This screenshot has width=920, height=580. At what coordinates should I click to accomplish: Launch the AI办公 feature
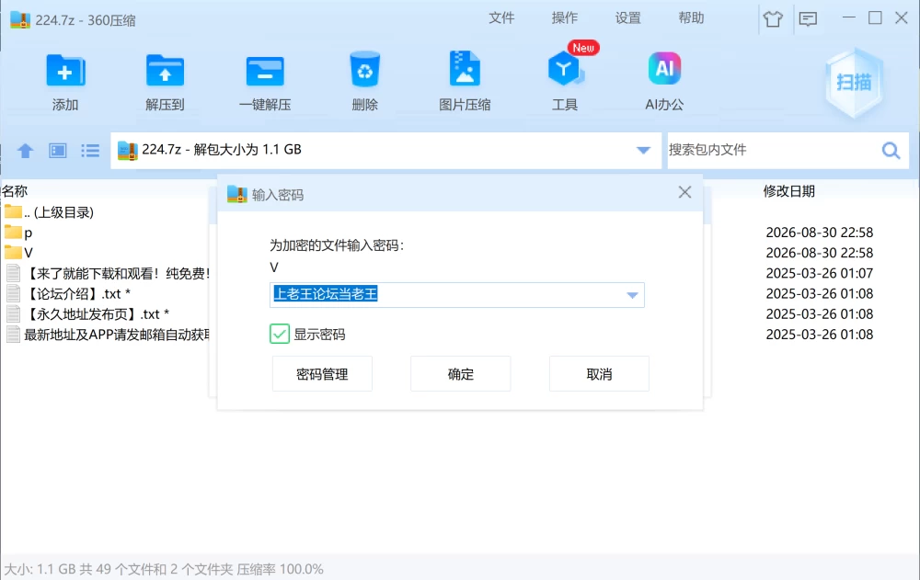point(664,69)
